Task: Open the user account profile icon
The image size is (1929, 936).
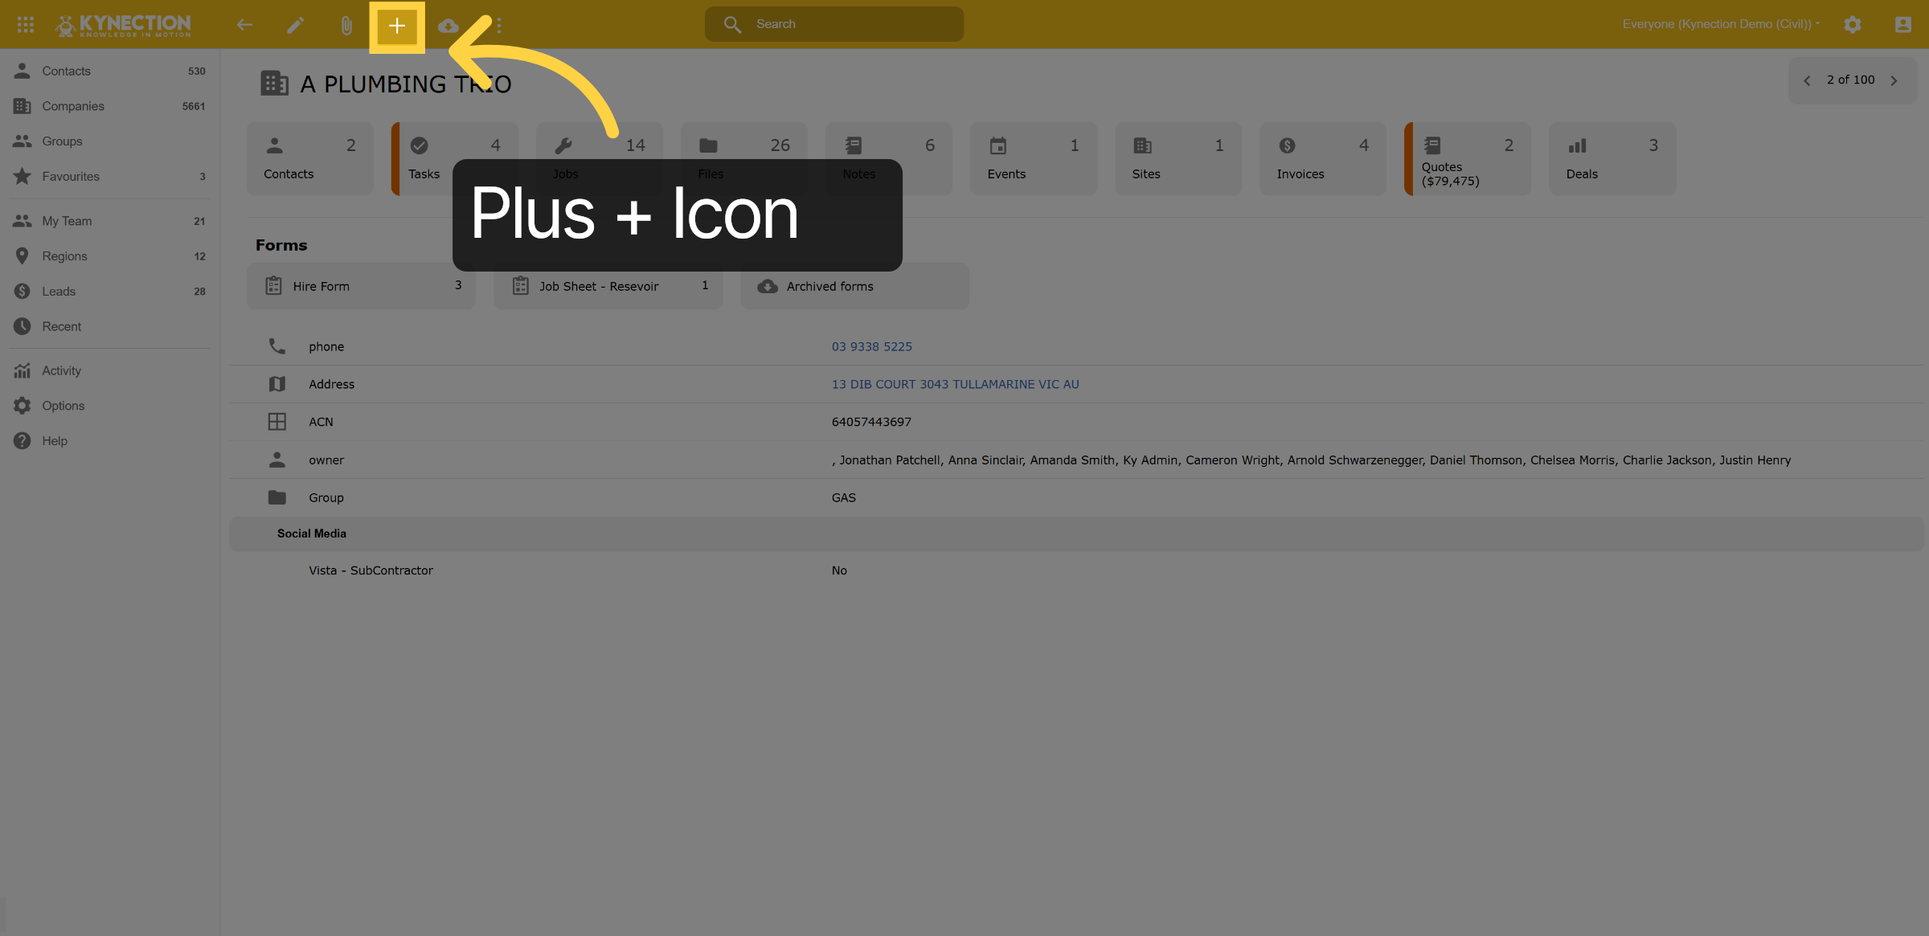Action: coord(1902,24)
